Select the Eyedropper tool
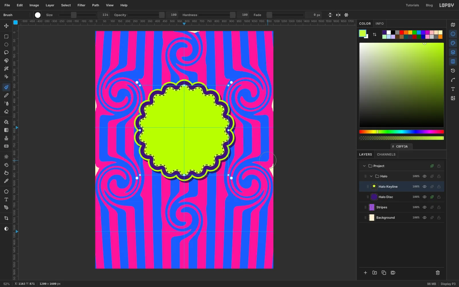 (x=6, y=181)
